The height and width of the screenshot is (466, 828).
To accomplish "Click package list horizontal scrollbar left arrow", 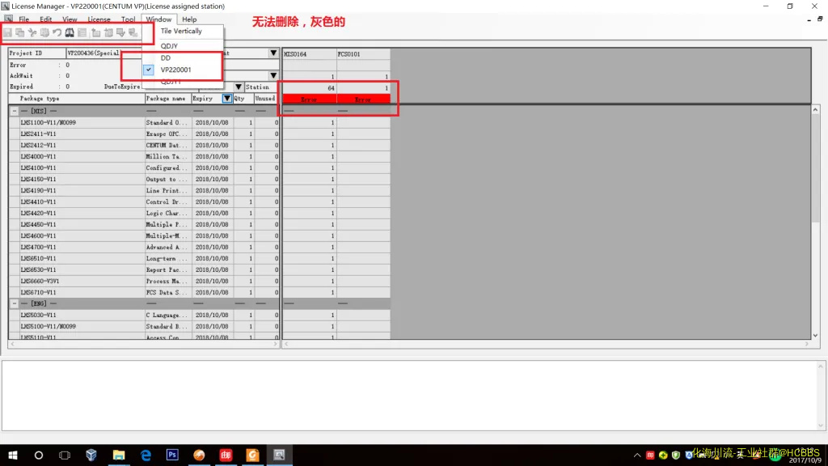I will coord(12,344).
